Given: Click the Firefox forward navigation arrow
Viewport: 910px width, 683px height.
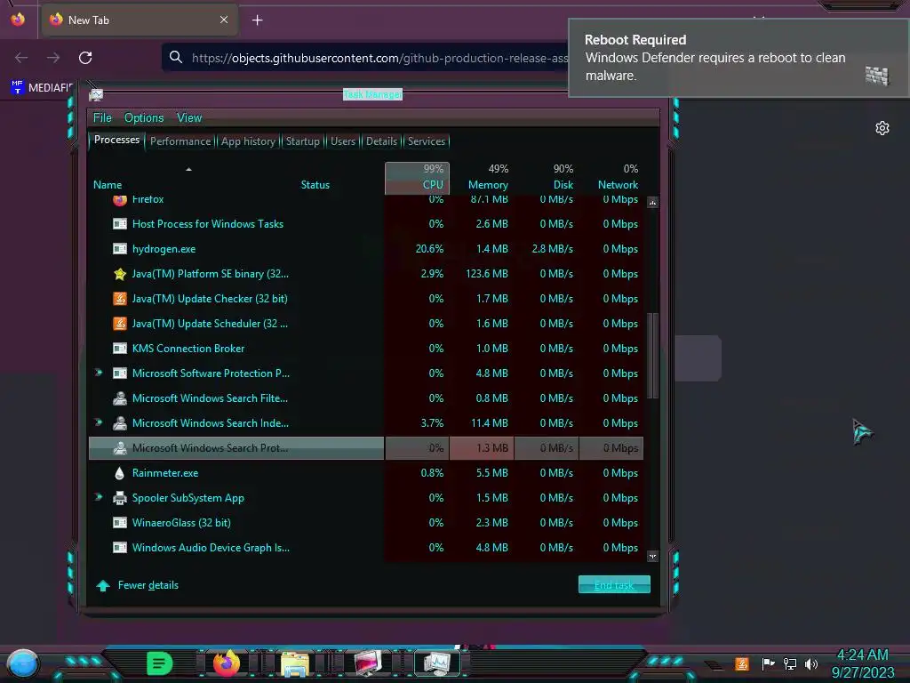Looking at the screenshot, I should [x=53, y=58].
